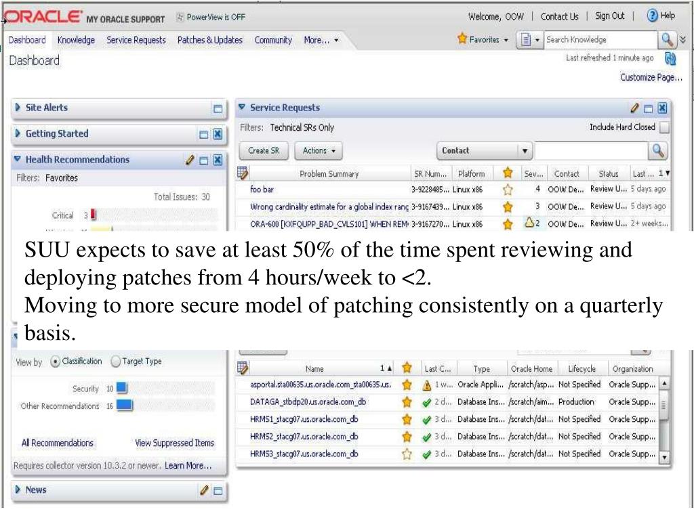Image resolution: width=694 pixels, height=520 pixels.
Task: Click the Security recommendations blue bar
Action: coord(122,388)
